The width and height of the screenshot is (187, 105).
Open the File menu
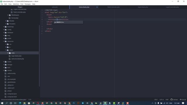[2, 4]
